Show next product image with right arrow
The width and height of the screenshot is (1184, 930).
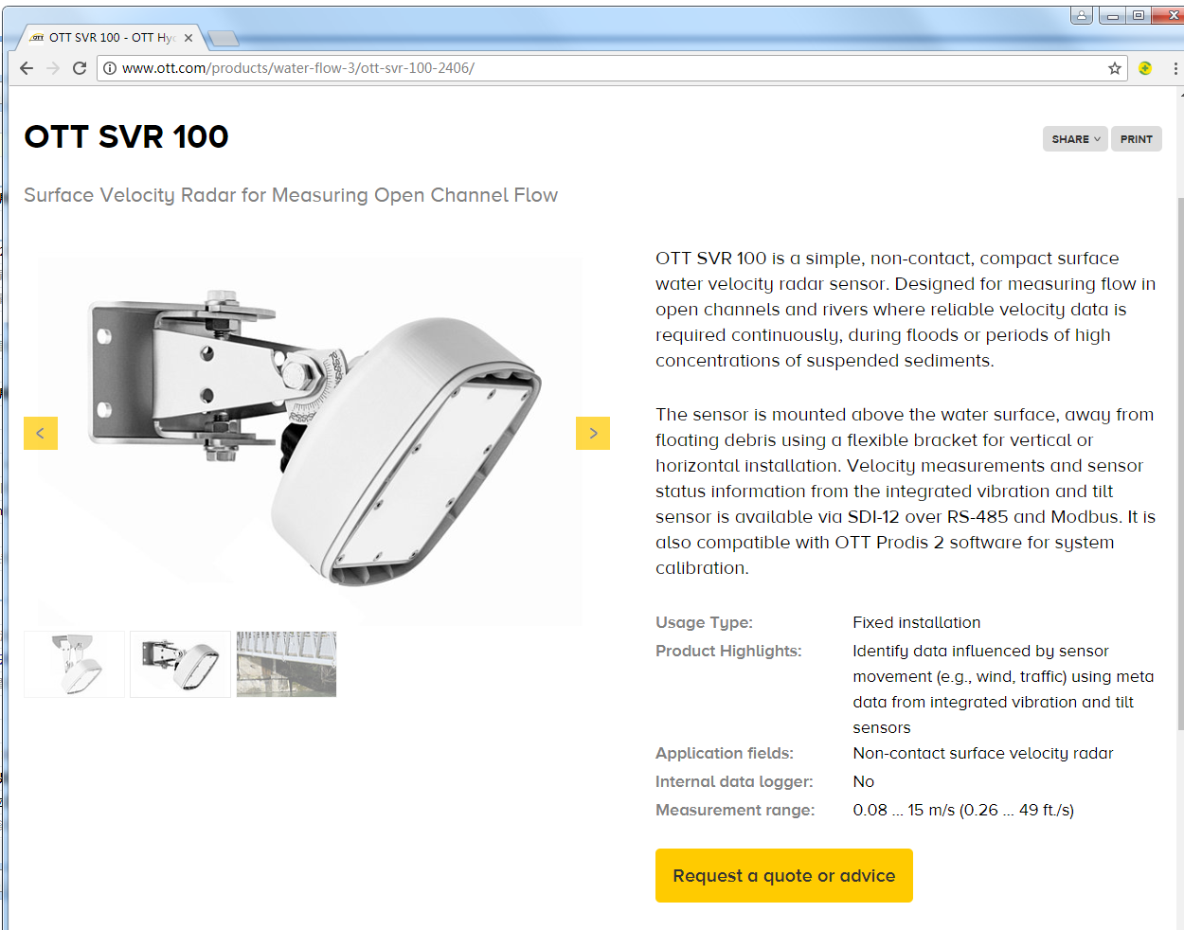pos(593,433)
